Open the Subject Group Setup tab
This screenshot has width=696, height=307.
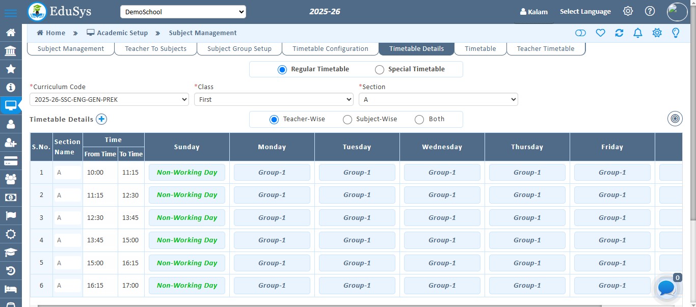pos(239,48)
